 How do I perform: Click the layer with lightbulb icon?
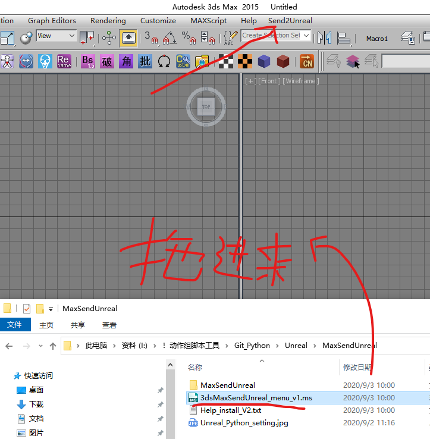pos(334,61)
